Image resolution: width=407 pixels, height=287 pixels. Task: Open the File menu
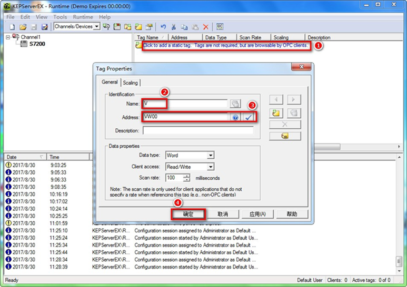tap(11, 17)
